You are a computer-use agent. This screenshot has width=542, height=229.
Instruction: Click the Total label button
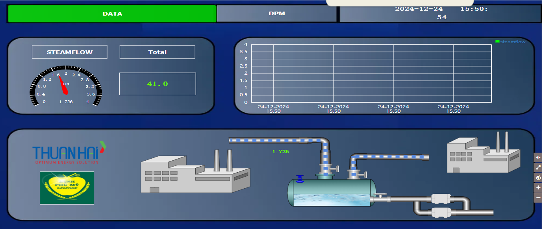[x=157, y=52]
